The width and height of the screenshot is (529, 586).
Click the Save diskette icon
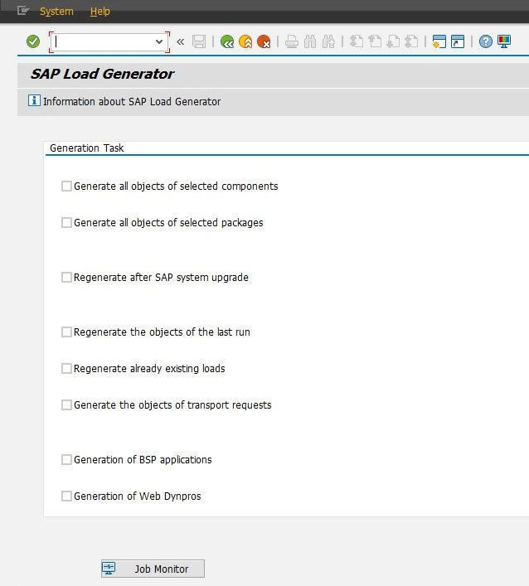pyautogui.click(x=199, y=41)
